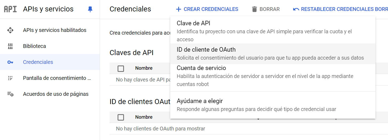Click the plus icon beside Crear Credenciales

(179, 9)
